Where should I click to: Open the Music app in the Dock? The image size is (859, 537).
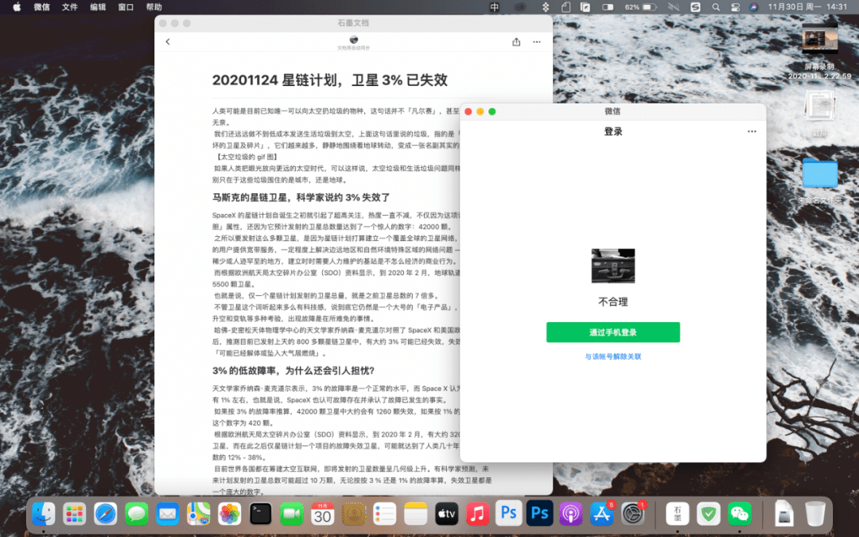pos(477,515)
